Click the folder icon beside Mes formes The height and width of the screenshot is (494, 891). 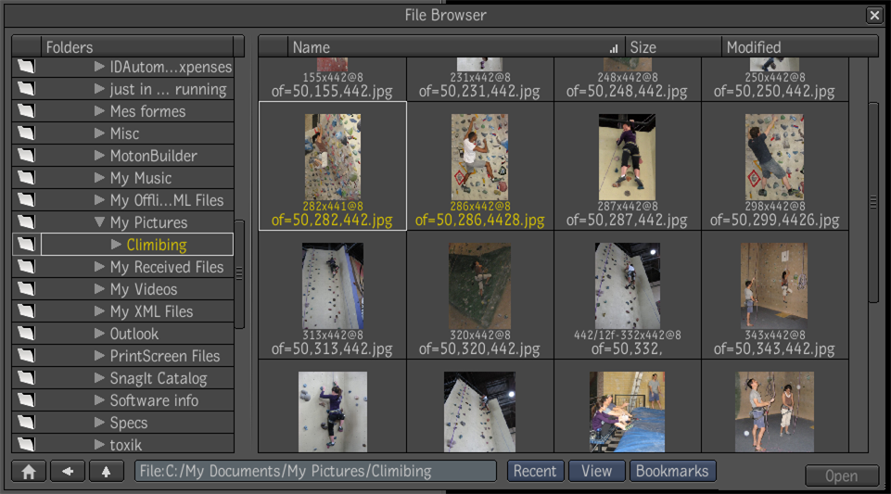(x=26, y=111)
